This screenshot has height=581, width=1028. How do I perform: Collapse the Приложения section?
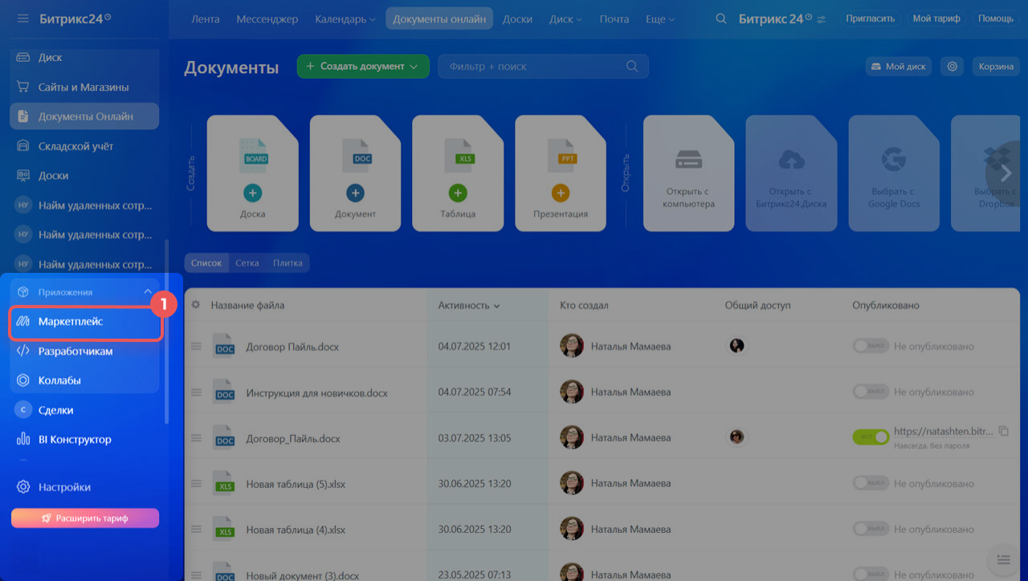148,292
